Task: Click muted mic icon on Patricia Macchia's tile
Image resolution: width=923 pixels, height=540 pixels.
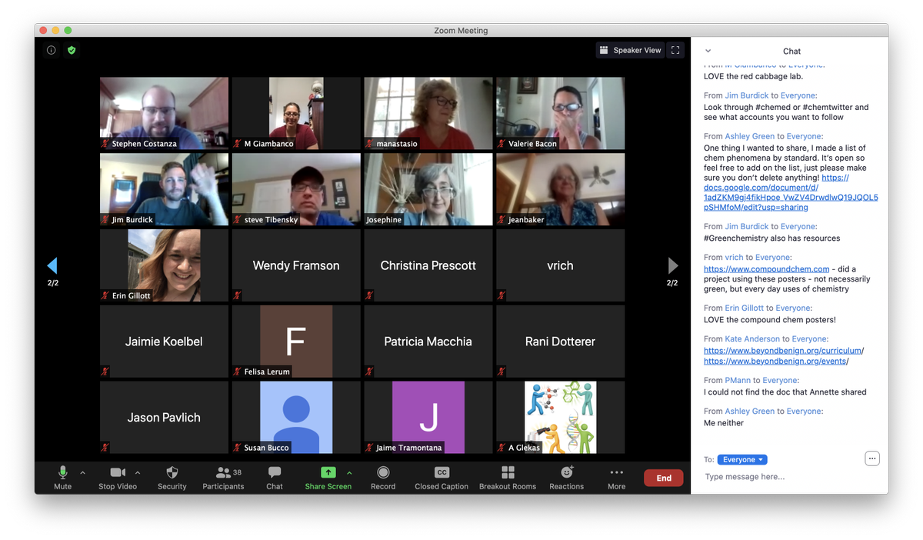Action: point(369,372)
